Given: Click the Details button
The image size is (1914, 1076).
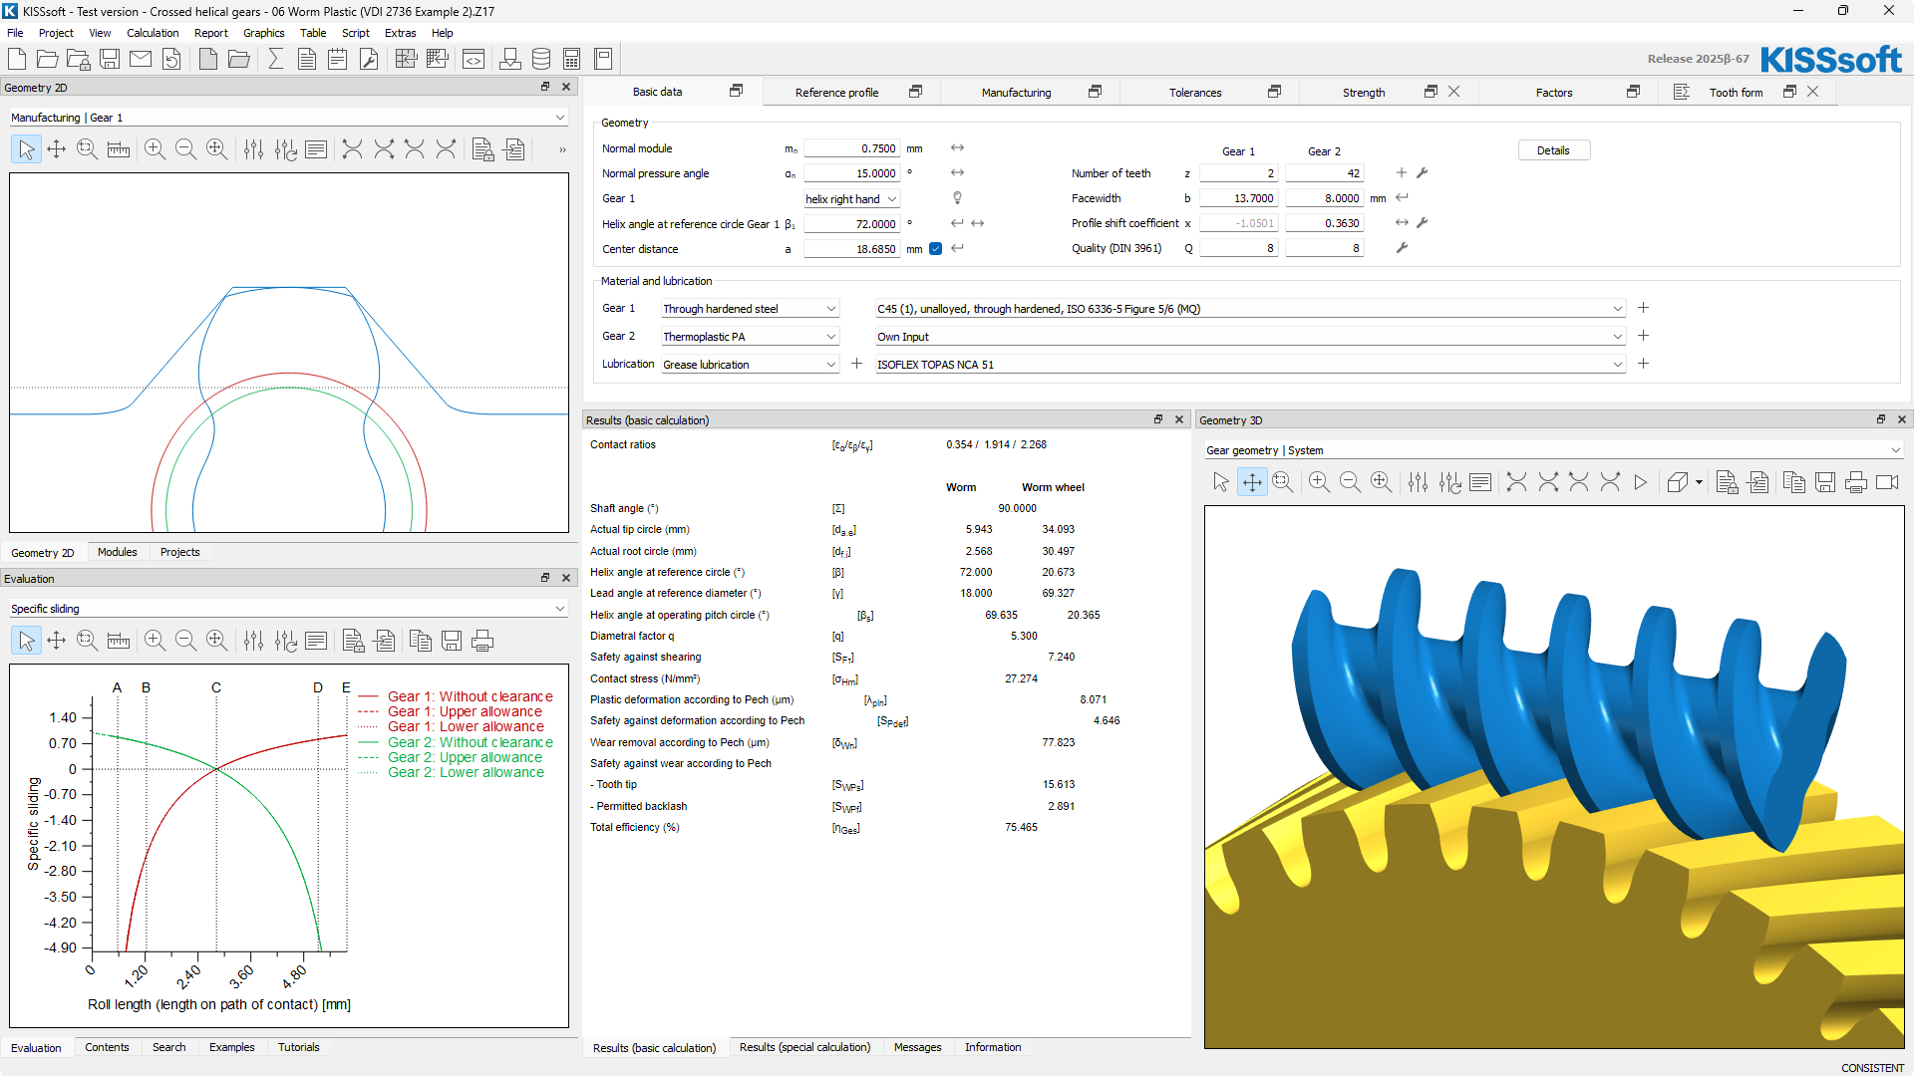Looking at the screenshot, I should coord(1552,150).
